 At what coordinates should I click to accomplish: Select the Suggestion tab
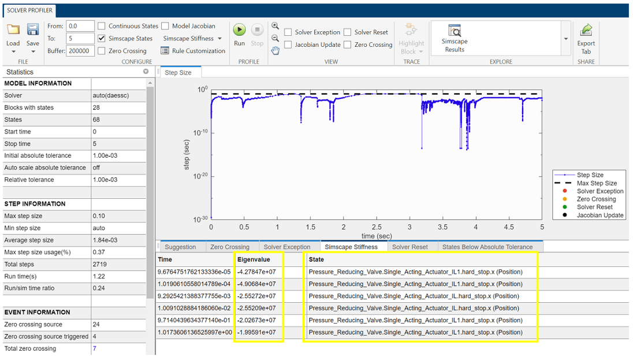pos(182,246)
